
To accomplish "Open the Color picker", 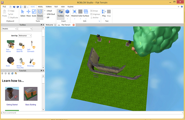I will pos(80,13).
